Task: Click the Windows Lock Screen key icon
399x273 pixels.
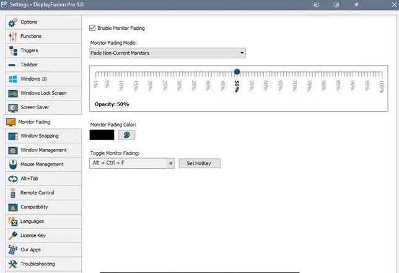Action: pyautogui.click(x=13, y=94)
